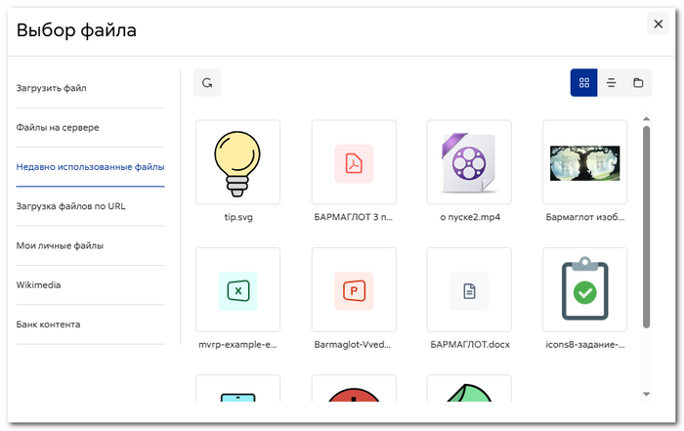Select the icons8-задание clipboard file
Viewport: 684px width, 431px height.
[x=585, y=289]
